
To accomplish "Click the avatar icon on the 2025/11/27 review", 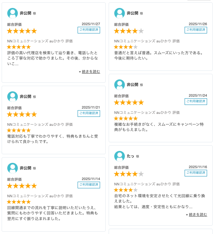I will (x=13, y=13).
